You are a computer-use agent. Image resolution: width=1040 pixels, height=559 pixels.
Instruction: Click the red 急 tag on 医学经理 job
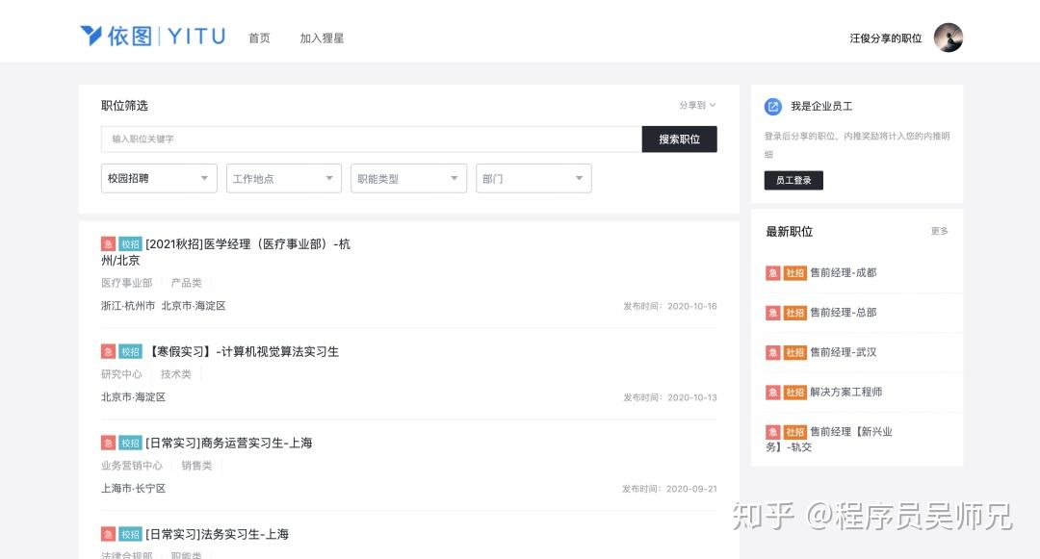click(108, 244)
